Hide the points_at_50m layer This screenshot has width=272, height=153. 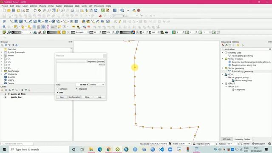[x=5, y=94]
